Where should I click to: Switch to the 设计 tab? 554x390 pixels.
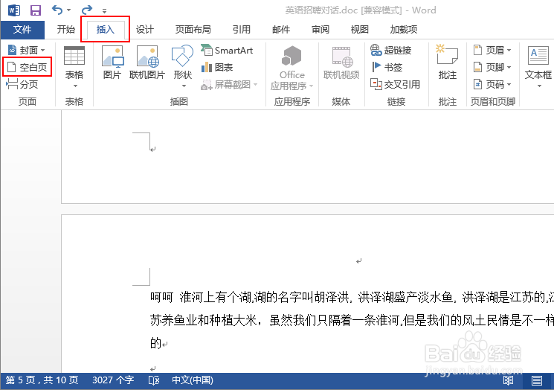point(145,29)
